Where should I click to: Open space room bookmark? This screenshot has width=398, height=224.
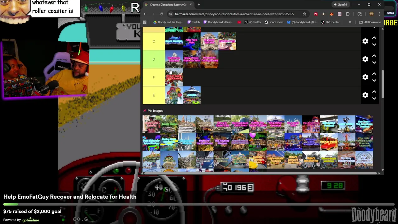[274, 22]
